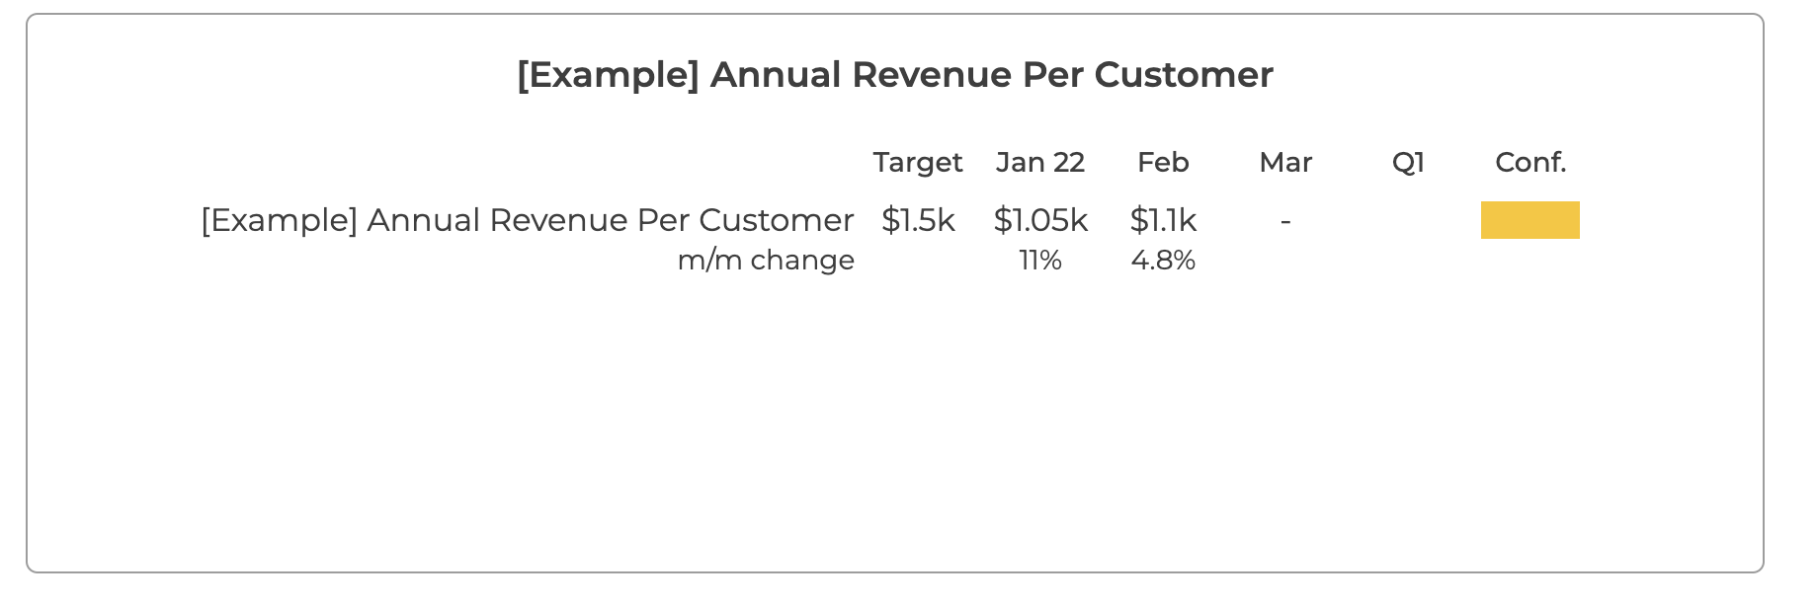Click the blank area below the metric table
Screen dimensions: 1818x606
pos(895,424)
